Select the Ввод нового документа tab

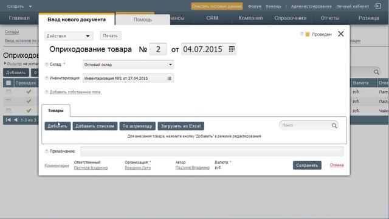pyautogui.click(x=77, y=19)
